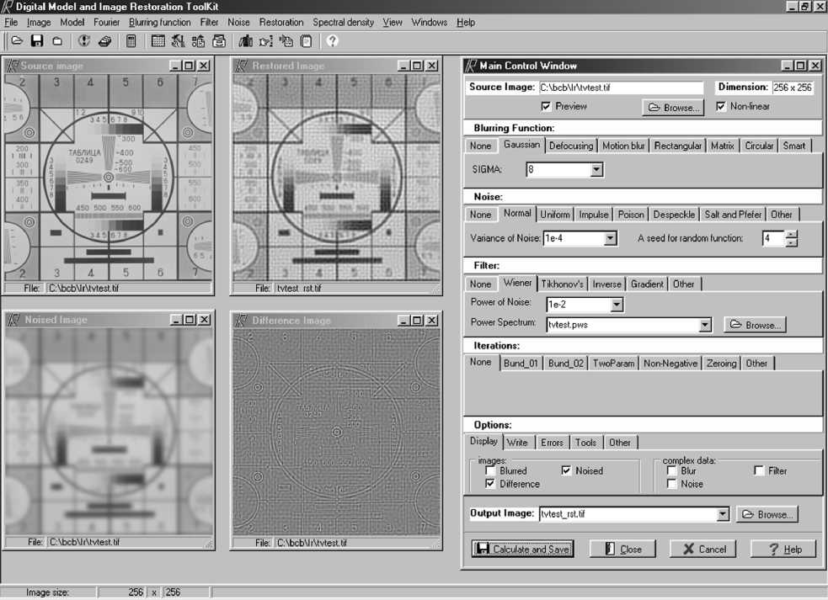Enable the Noise complex data checkbox
Image resolution: width=828 pixels, height=600 pixels.
coord(671,483)
